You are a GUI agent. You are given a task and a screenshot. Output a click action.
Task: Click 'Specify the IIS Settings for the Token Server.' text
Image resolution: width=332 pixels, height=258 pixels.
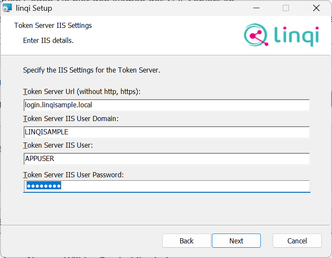click(x=92, y=70)
